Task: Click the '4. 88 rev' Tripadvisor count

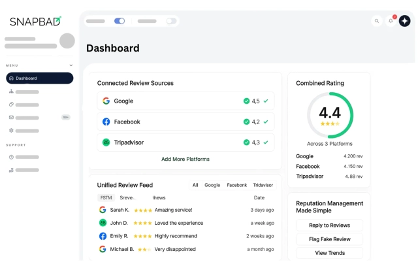Action: pos(354,176)
